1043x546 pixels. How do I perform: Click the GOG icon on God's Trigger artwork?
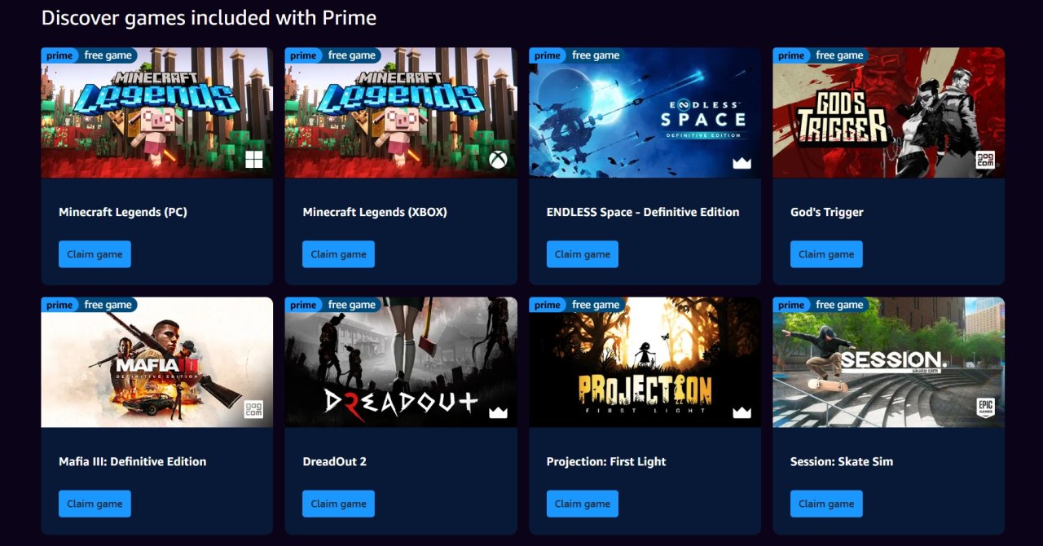click(985, 160)
